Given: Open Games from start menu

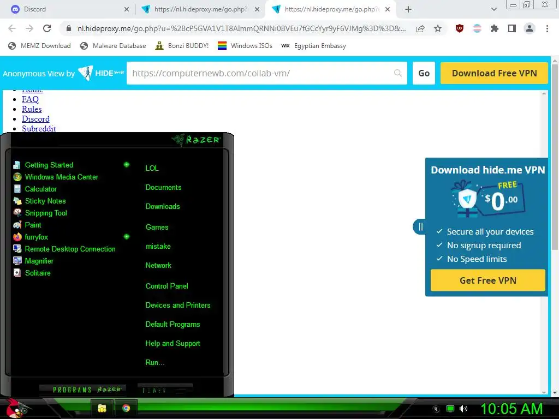Looking at the screenshot, I should point(157,228).
